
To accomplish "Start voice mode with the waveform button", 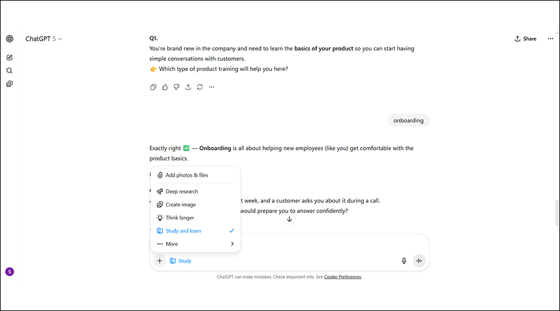I will 419,261.
